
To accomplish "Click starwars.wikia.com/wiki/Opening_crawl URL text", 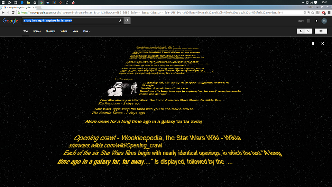I will 116,145.
